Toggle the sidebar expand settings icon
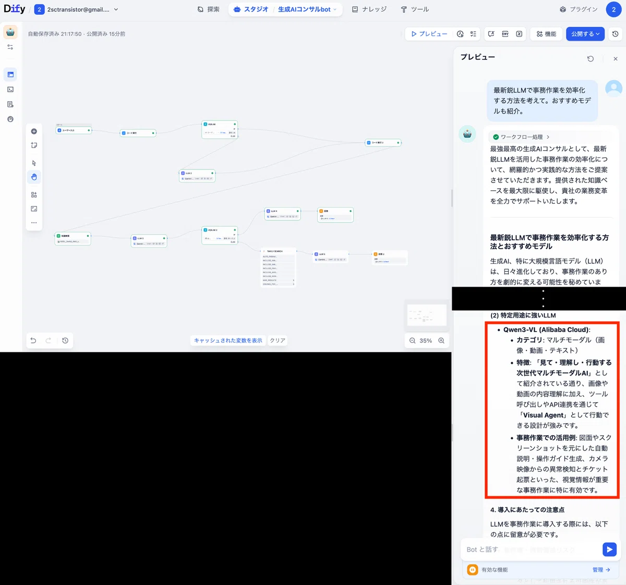 (x=10, y=47)
